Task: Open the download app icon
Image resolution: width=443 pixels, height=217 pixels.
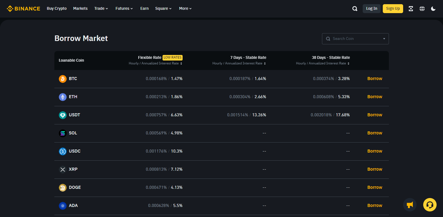Action: (x=411, y=9)
